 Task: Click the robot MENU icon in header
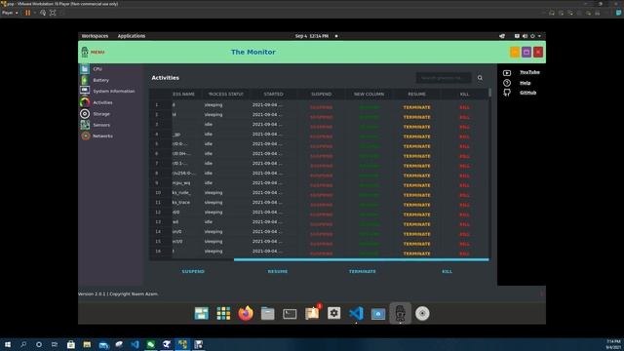click(x=85, y=52)
